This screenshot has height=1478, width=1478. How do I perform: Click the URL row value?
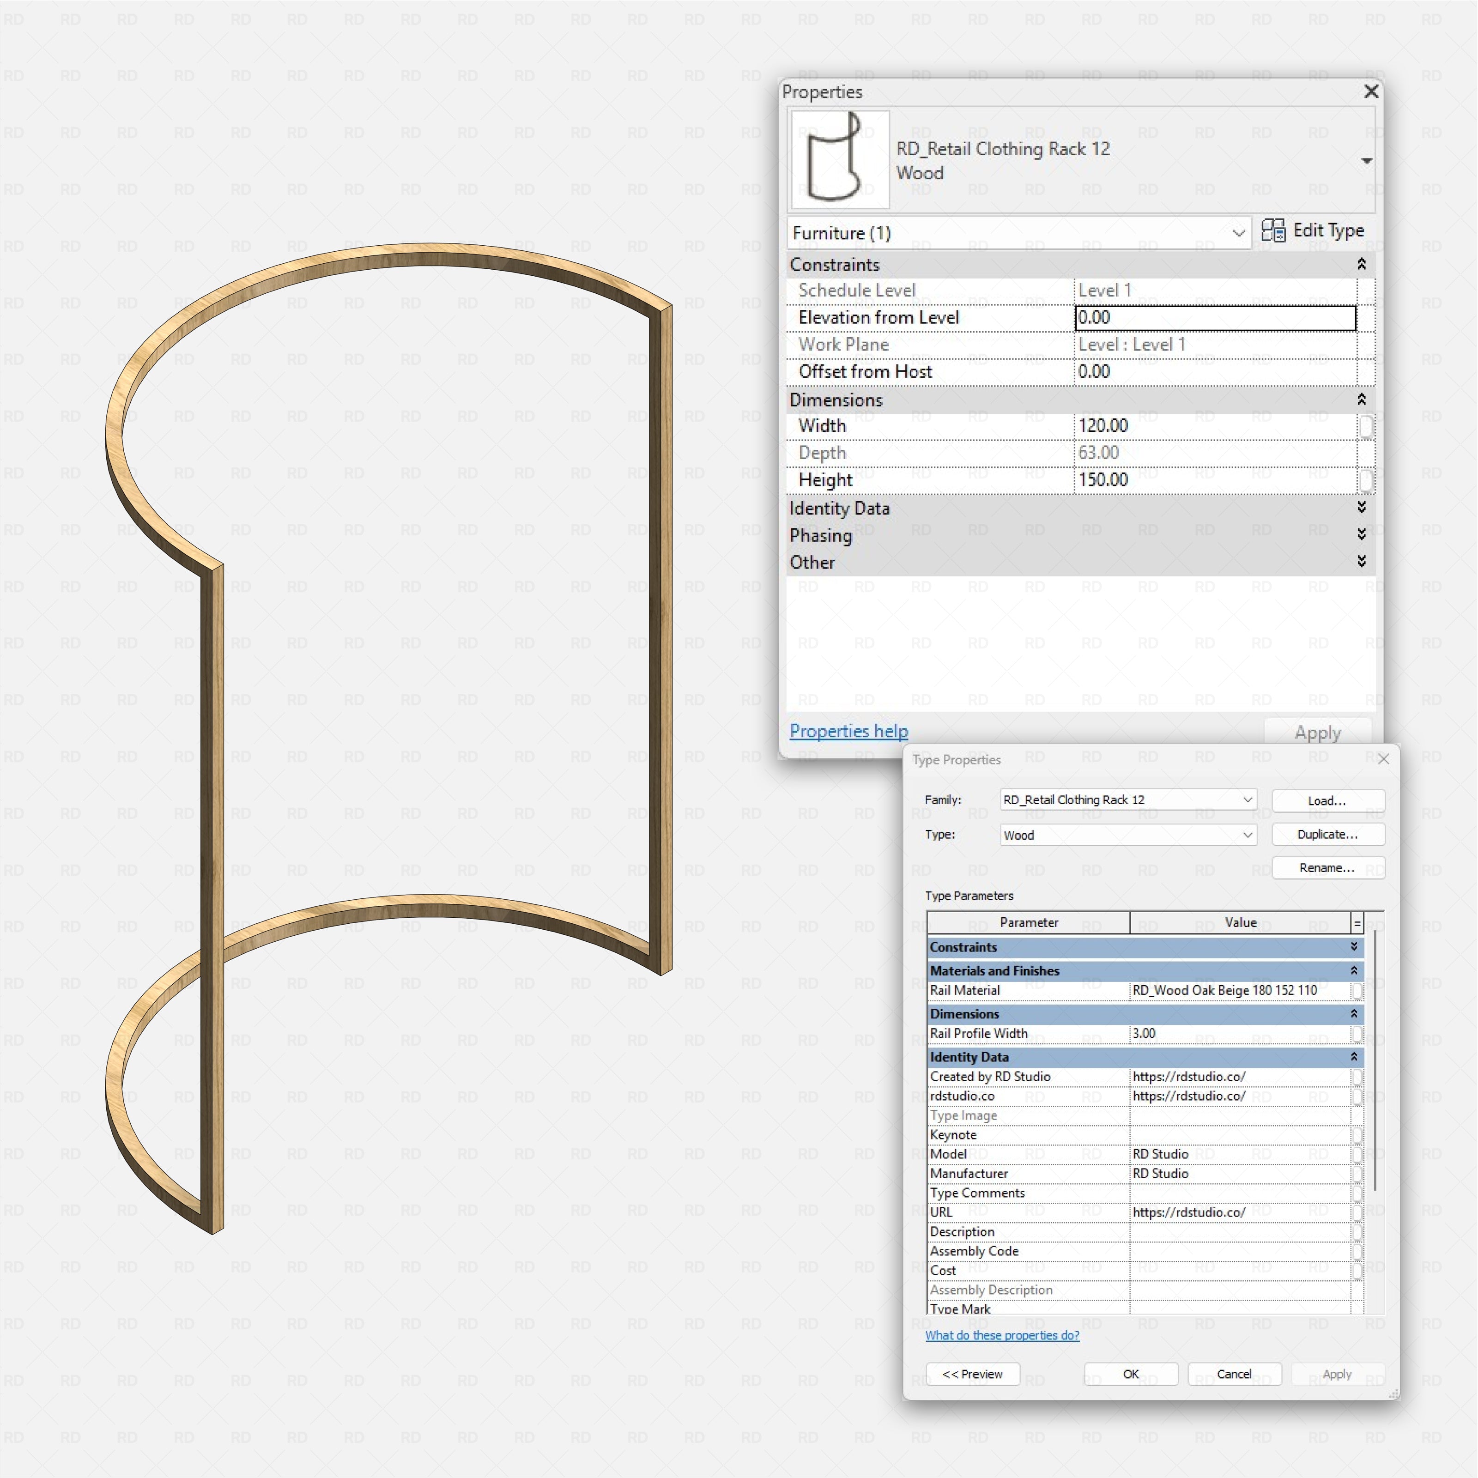(1240, 1212)
